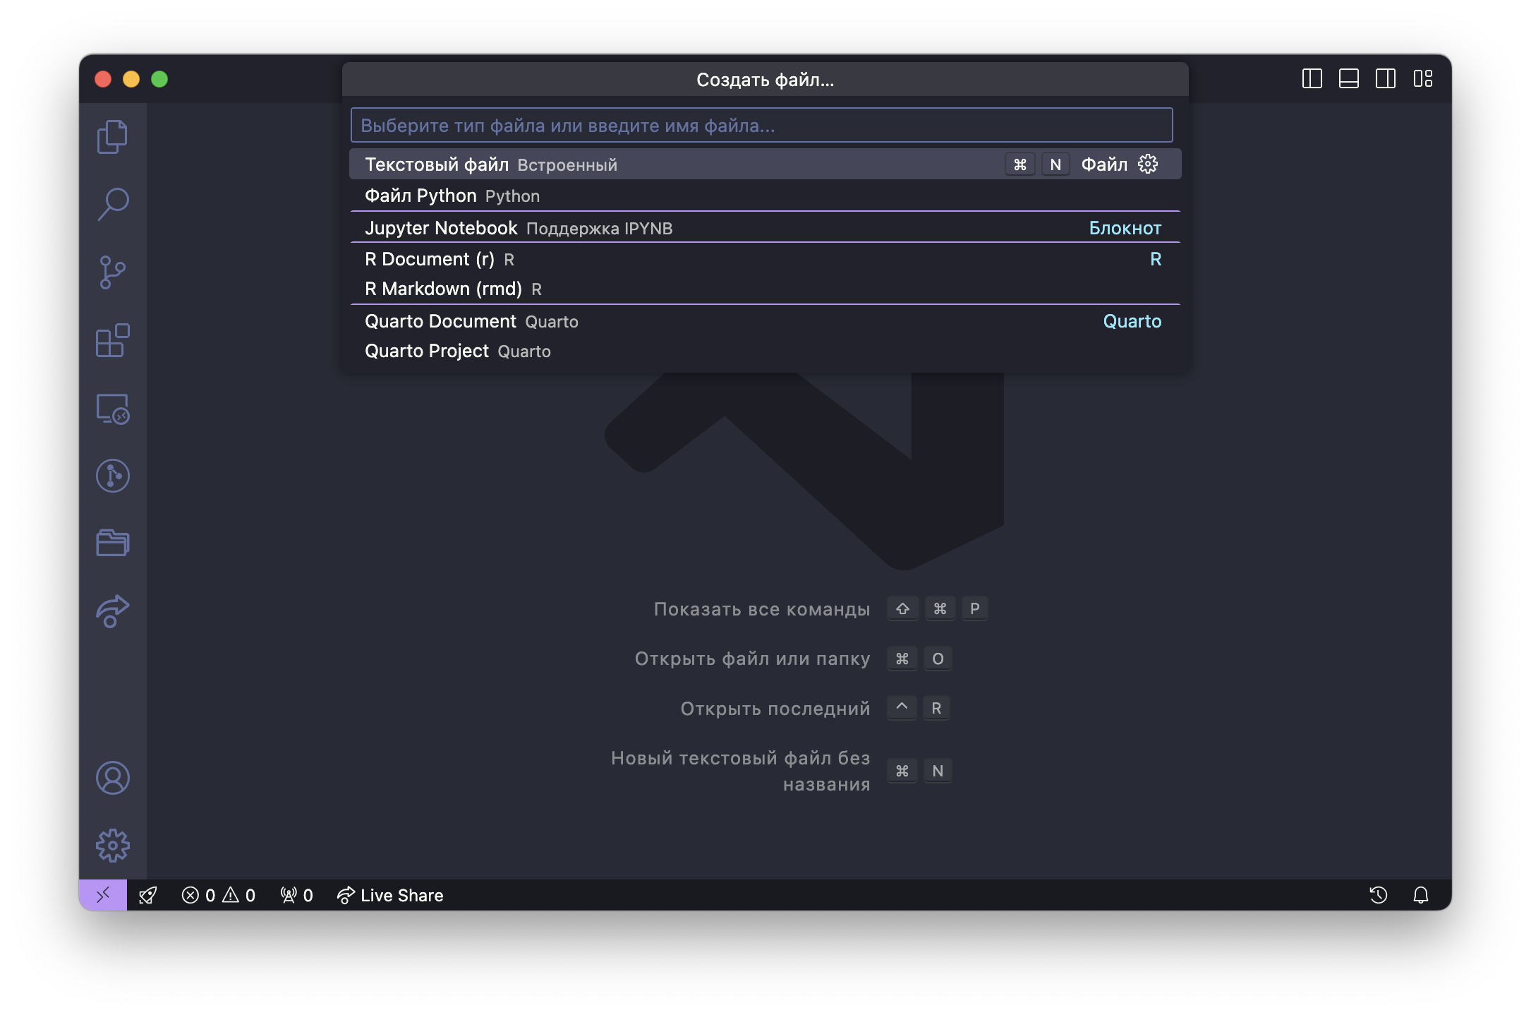Click the Открыть файл или папку hint
The image size is (1531, 1015).
coord(752,659)
